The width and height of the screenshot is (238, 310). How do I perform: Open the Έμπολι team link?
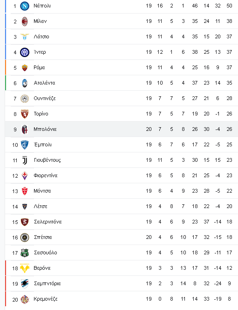(43, 144)
